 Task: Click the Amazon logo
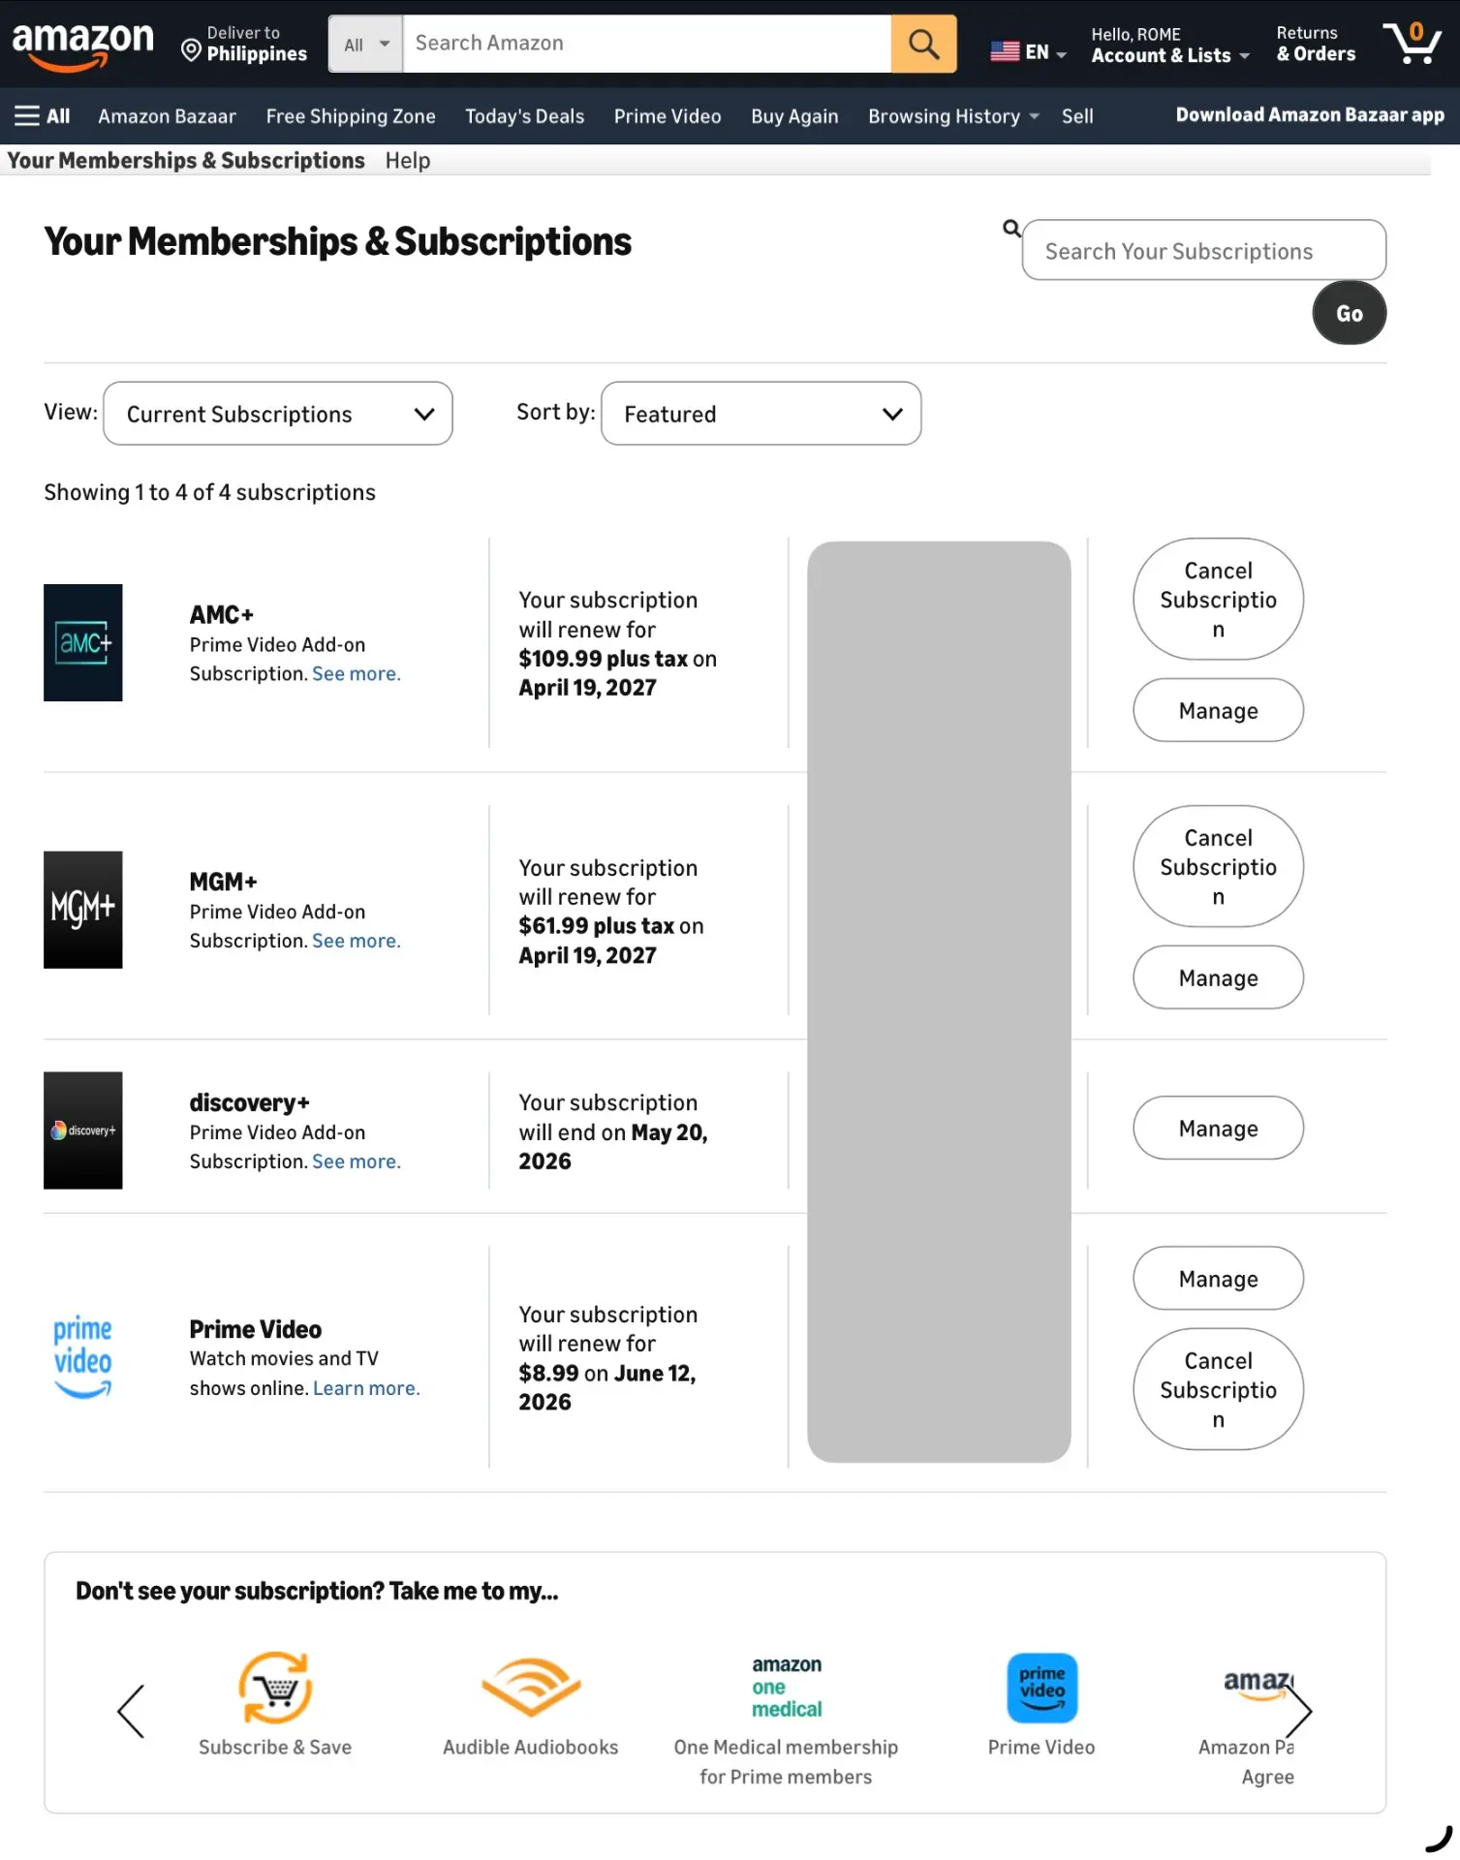[x=82, y=45]
